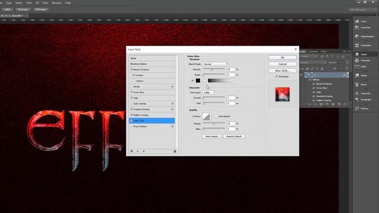Open the Select menu
The height and width of the screenshot is (213, 379).
pos(18,3)
